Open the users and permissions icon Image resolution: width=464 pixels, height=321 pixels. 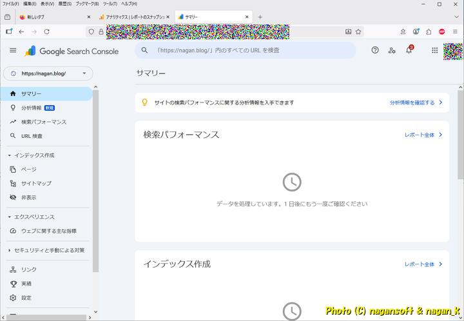tap(392, 50)
